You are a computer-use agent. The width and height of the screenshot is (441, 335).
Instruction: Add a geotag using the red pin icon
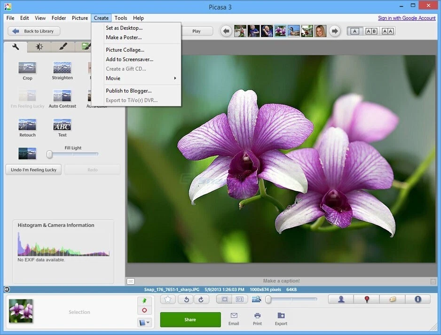(x=366, y=299)
